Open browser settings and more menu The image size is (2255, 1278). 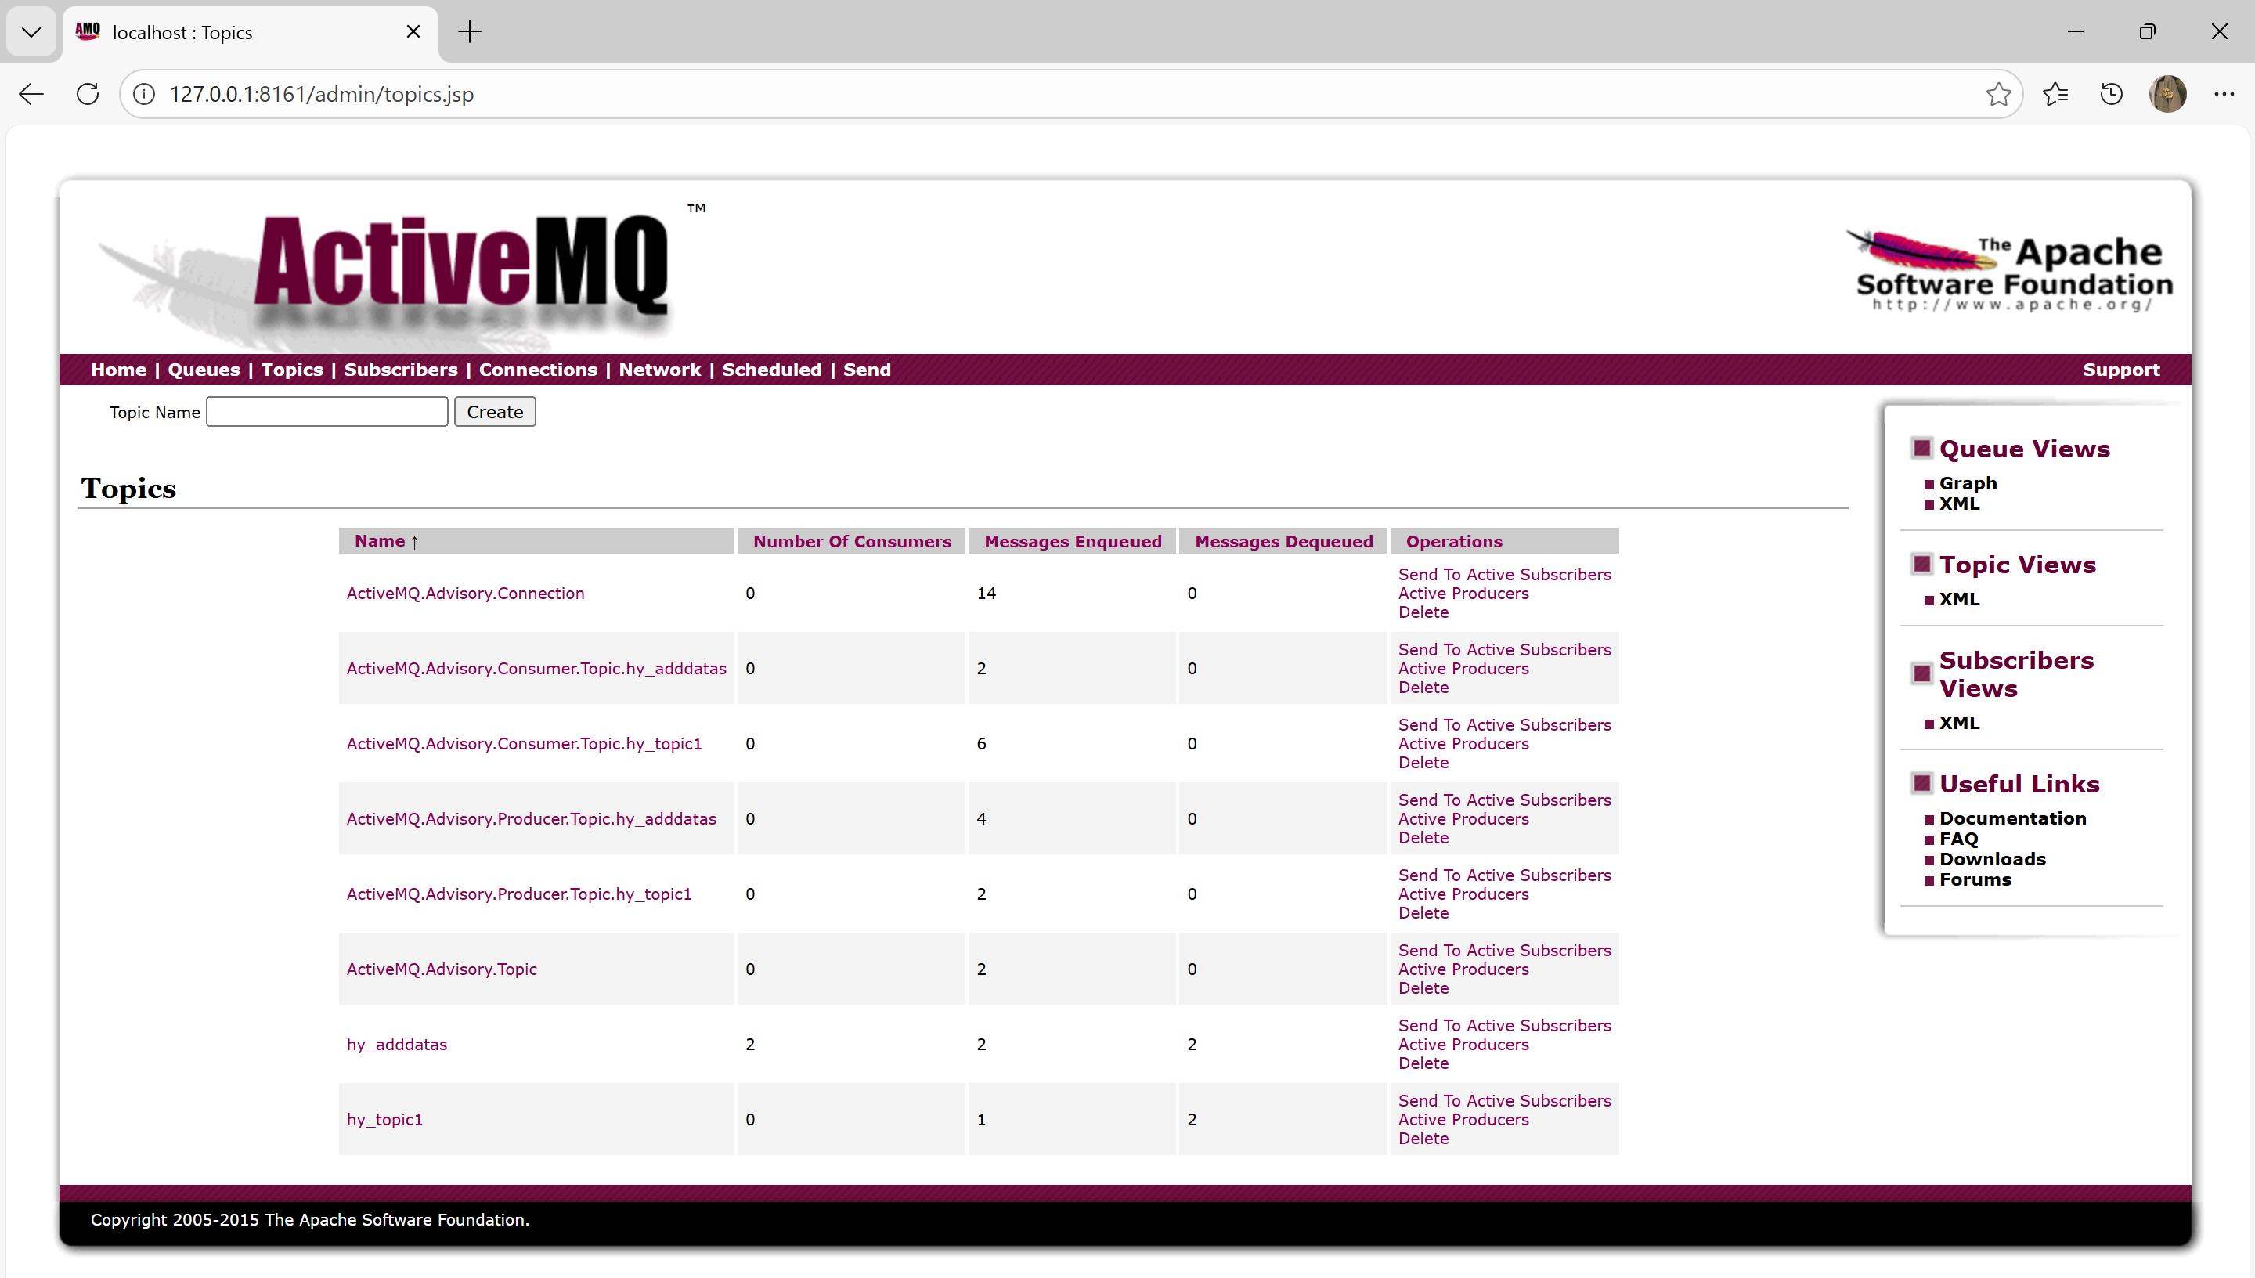[x=2224, y=94]
